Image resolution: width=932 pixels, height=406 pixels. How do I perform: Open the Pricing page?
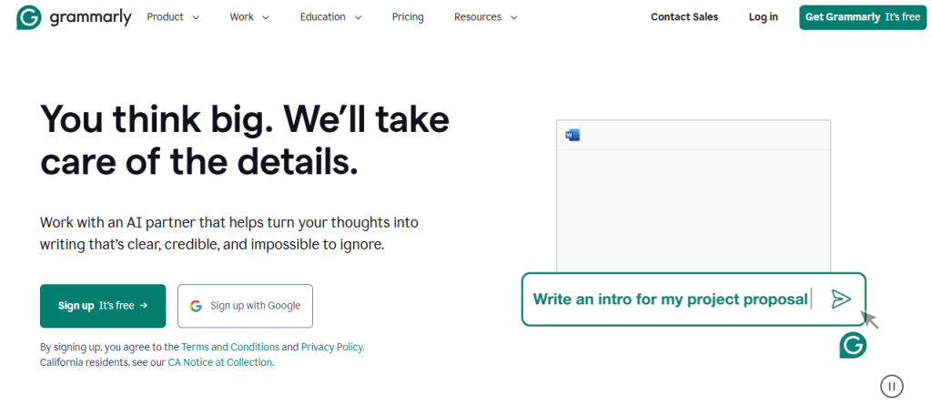click(408, 17)
